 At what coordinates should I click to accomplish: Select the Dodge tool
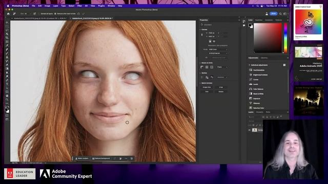(7, 76)
